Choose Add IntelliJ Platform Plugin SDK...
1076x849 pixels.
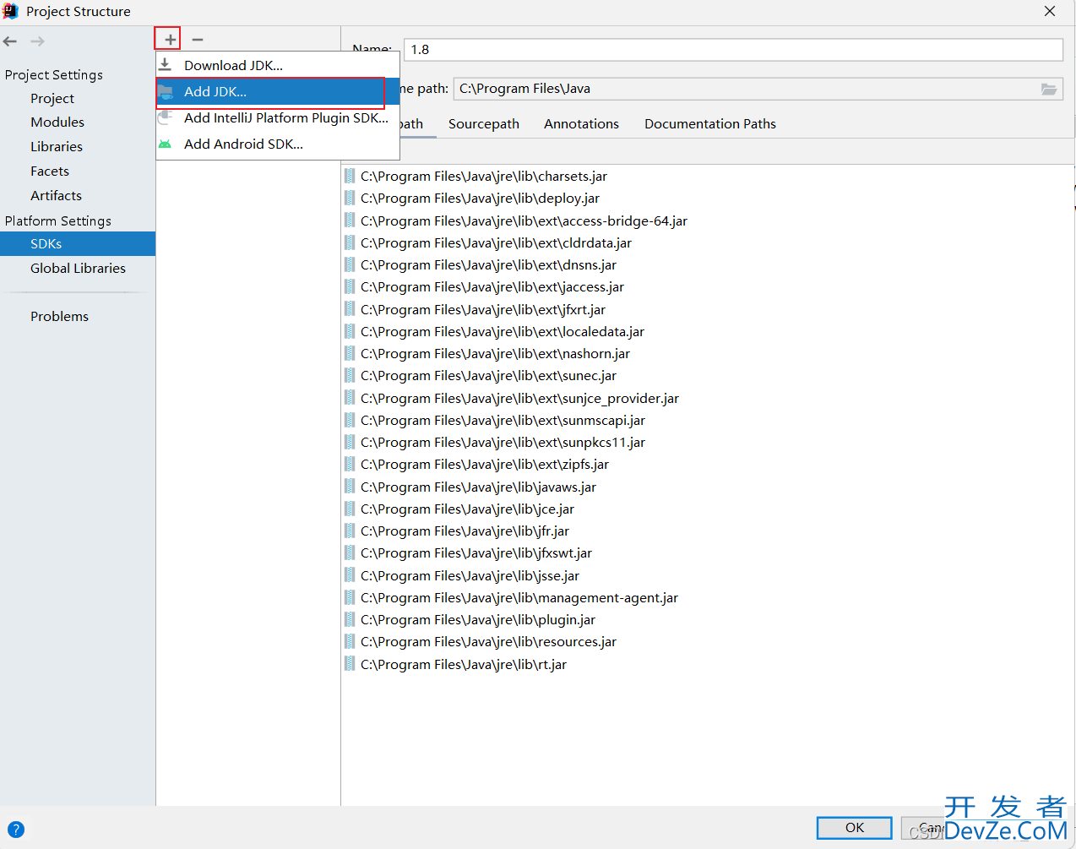pyautogui.click(x=278, y=117)
